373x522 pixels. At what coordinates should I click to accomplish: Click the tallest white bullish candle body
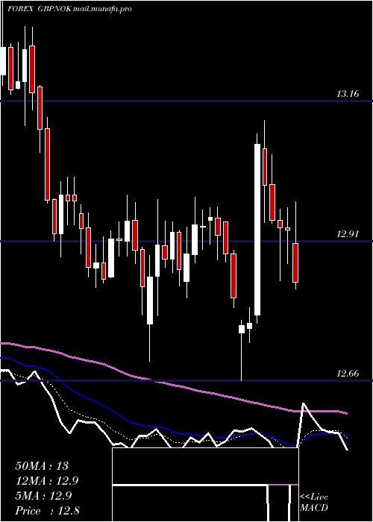tap(257, 230)
